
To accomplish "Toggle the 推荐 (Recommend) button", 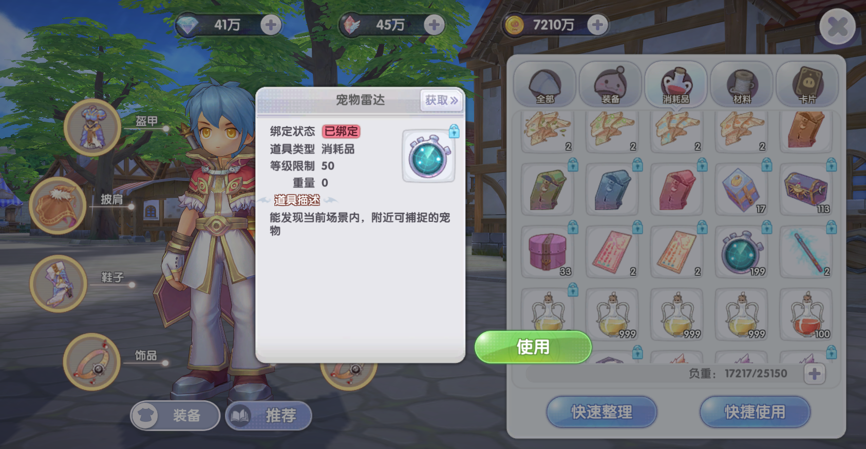I will [269, 416].
